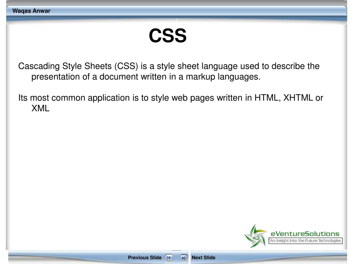Click the 'Waqas Anwar' header name

(x=31, y=11)
